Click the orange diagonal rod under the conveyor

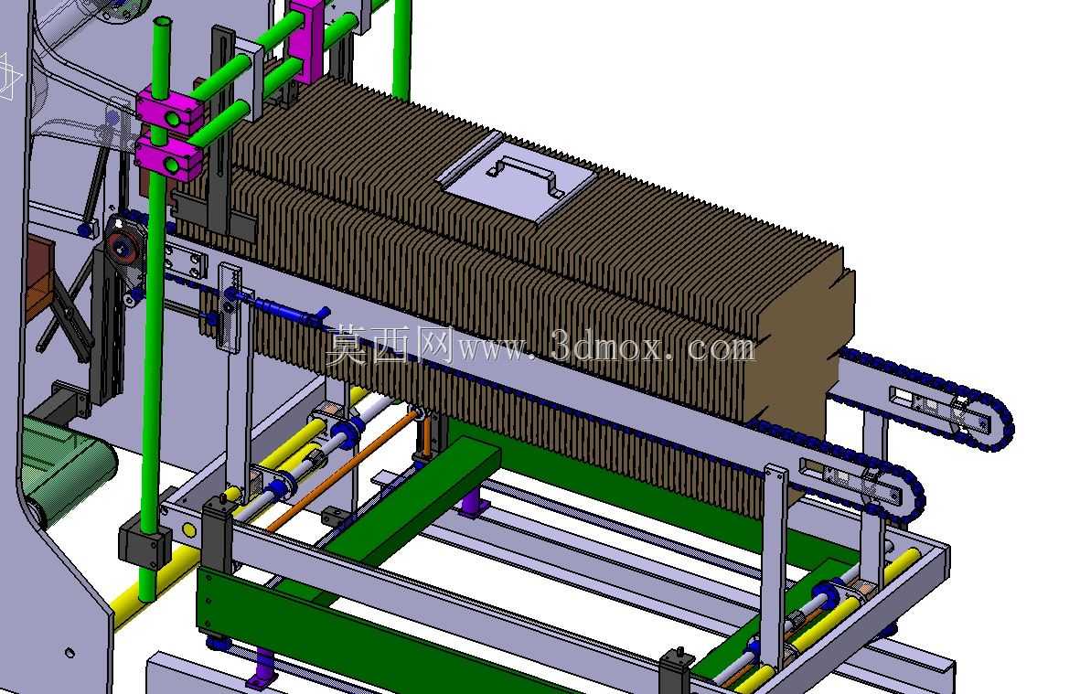(x=345, y=471)
